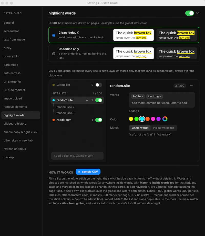Choose "inside words too" match mode

click(163, 128)
